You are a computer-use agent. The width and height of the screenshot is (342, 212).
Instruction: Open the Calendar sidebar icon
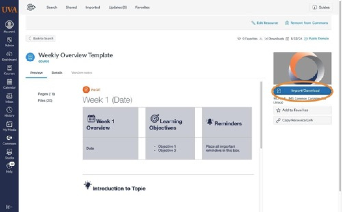point(9,84)
